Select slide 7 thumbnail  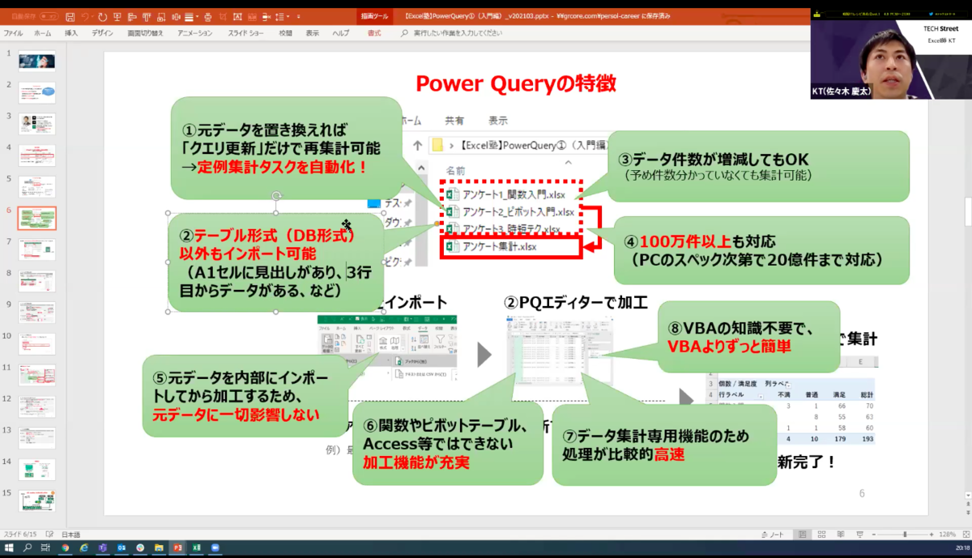(37, 249)
